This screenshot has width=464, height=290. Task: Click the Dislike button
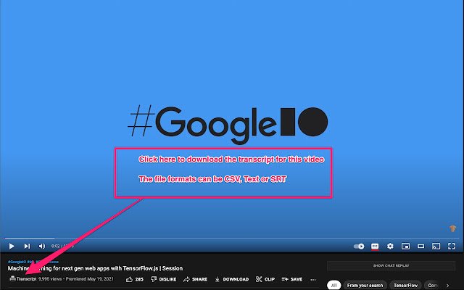click(163, 279)
